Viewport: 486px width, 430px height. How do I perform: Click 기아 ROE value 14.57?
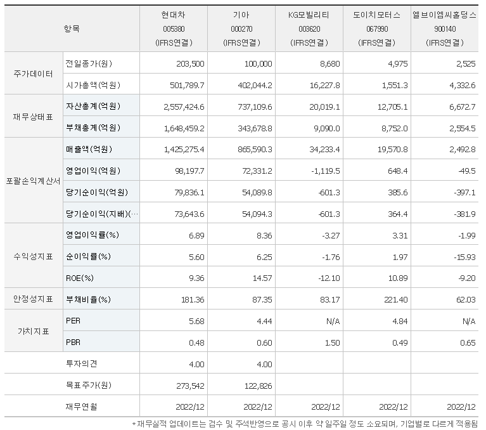click(262, 278)
